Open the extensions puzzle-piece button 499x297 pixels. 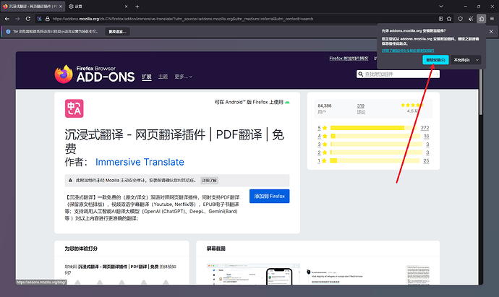[x=482, y=19]
